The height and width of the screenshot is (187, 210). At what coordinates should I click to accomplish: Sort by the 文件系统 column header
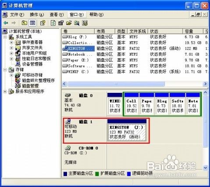[138, 31]
